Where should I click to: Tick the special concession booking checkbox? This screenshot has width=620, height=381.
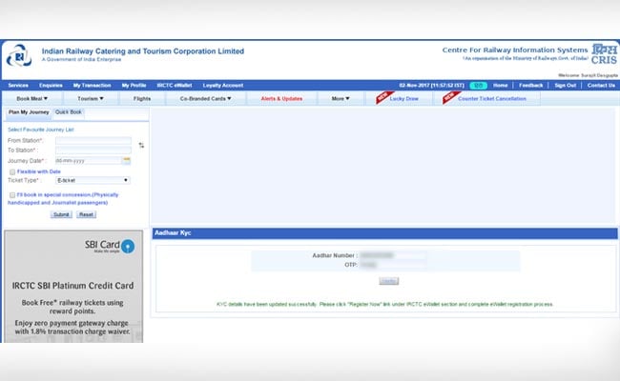[x=12, y=195]
